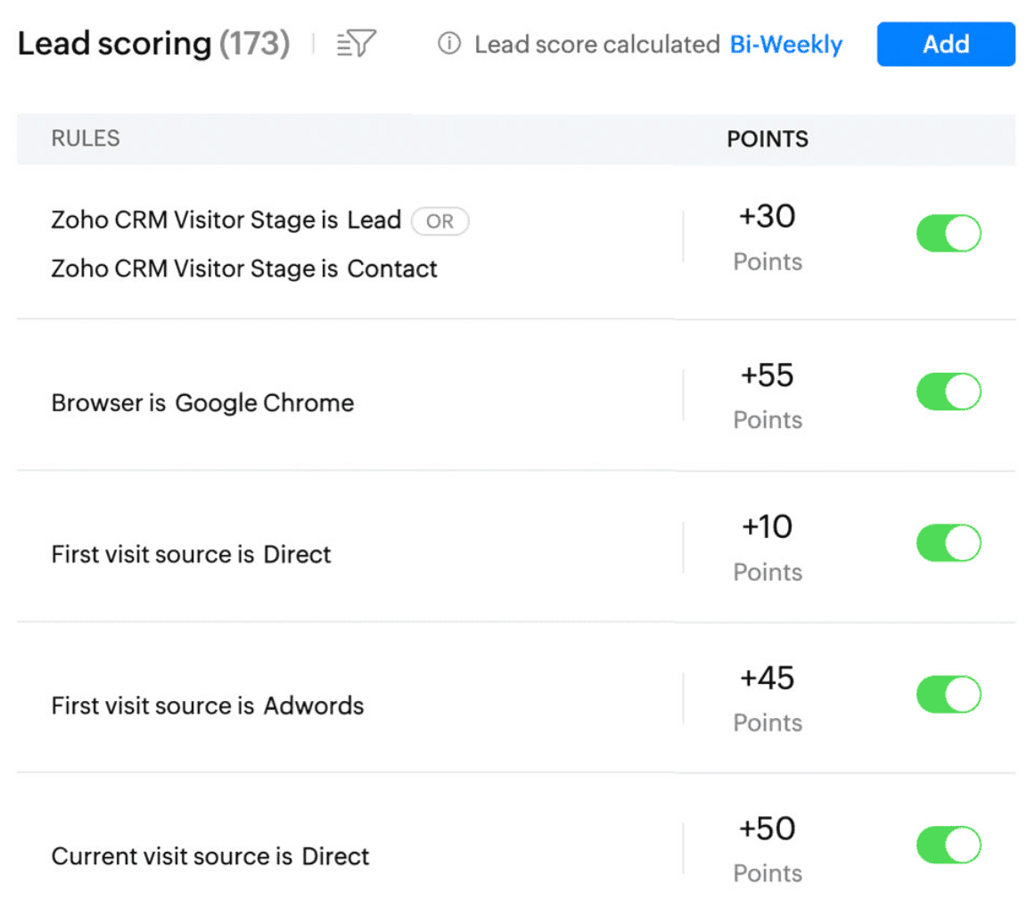
Task: Click the +45 Points value
Action: pyautogui.click(x=768, y=679)
